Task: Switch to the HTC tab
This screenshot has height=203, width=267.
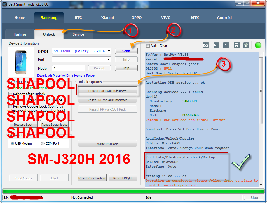Action: click(78, 17)
